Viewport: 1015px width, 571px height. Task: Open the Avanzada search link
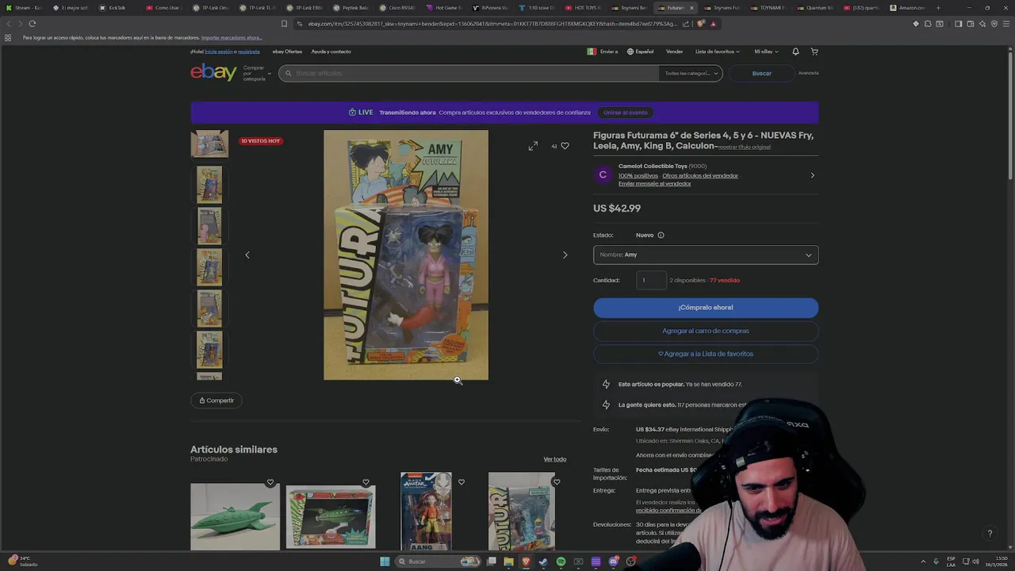pyautogui.click(x=808, y=73)
